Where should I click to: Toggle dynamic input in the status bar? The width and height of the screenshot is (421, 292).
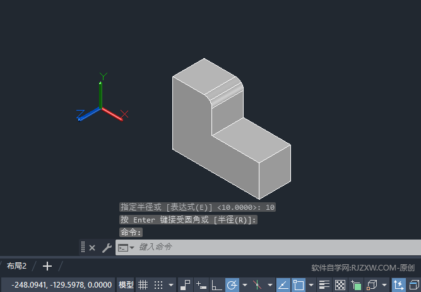click(201, 285)
